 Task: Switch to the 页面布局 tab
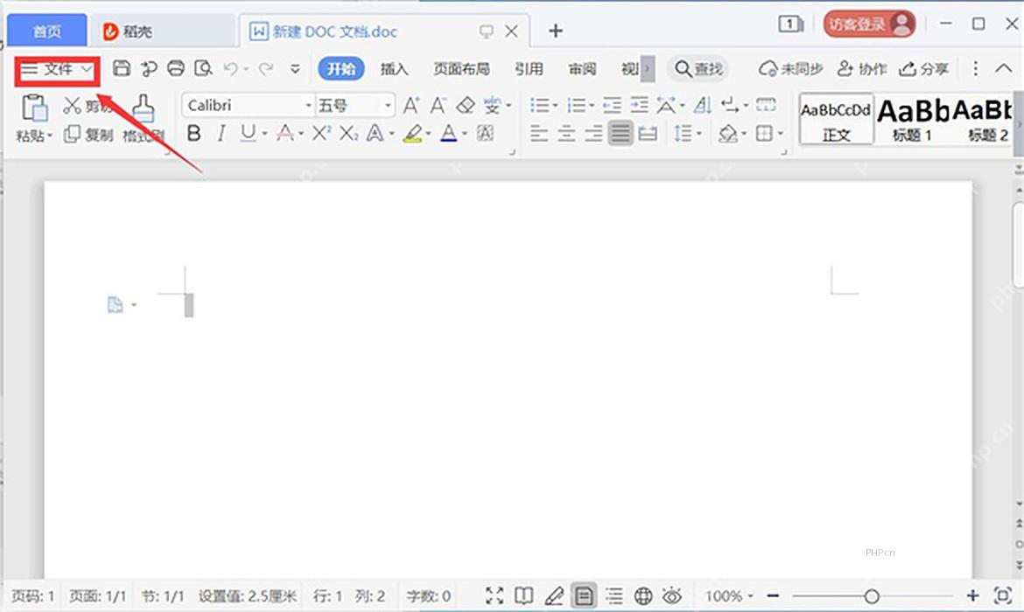coord(462,68)
